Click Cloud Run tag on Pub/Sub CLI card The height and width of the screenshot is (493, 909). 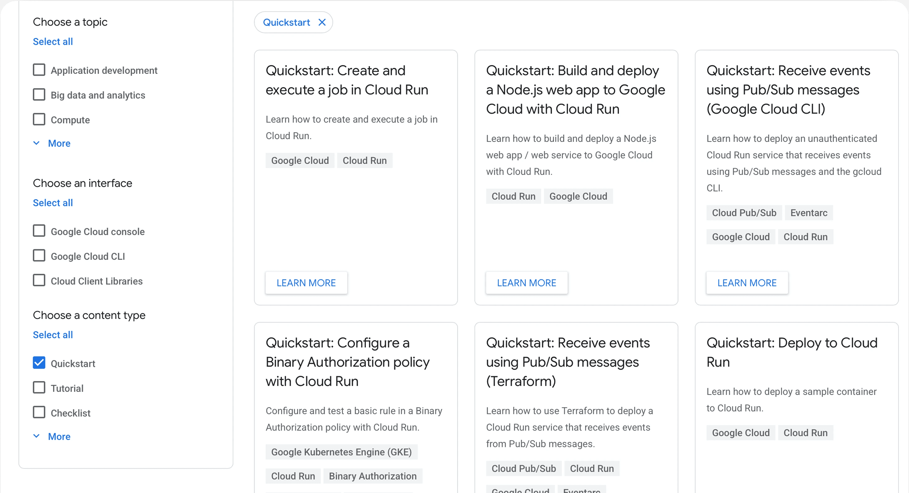tap(806, 237)
